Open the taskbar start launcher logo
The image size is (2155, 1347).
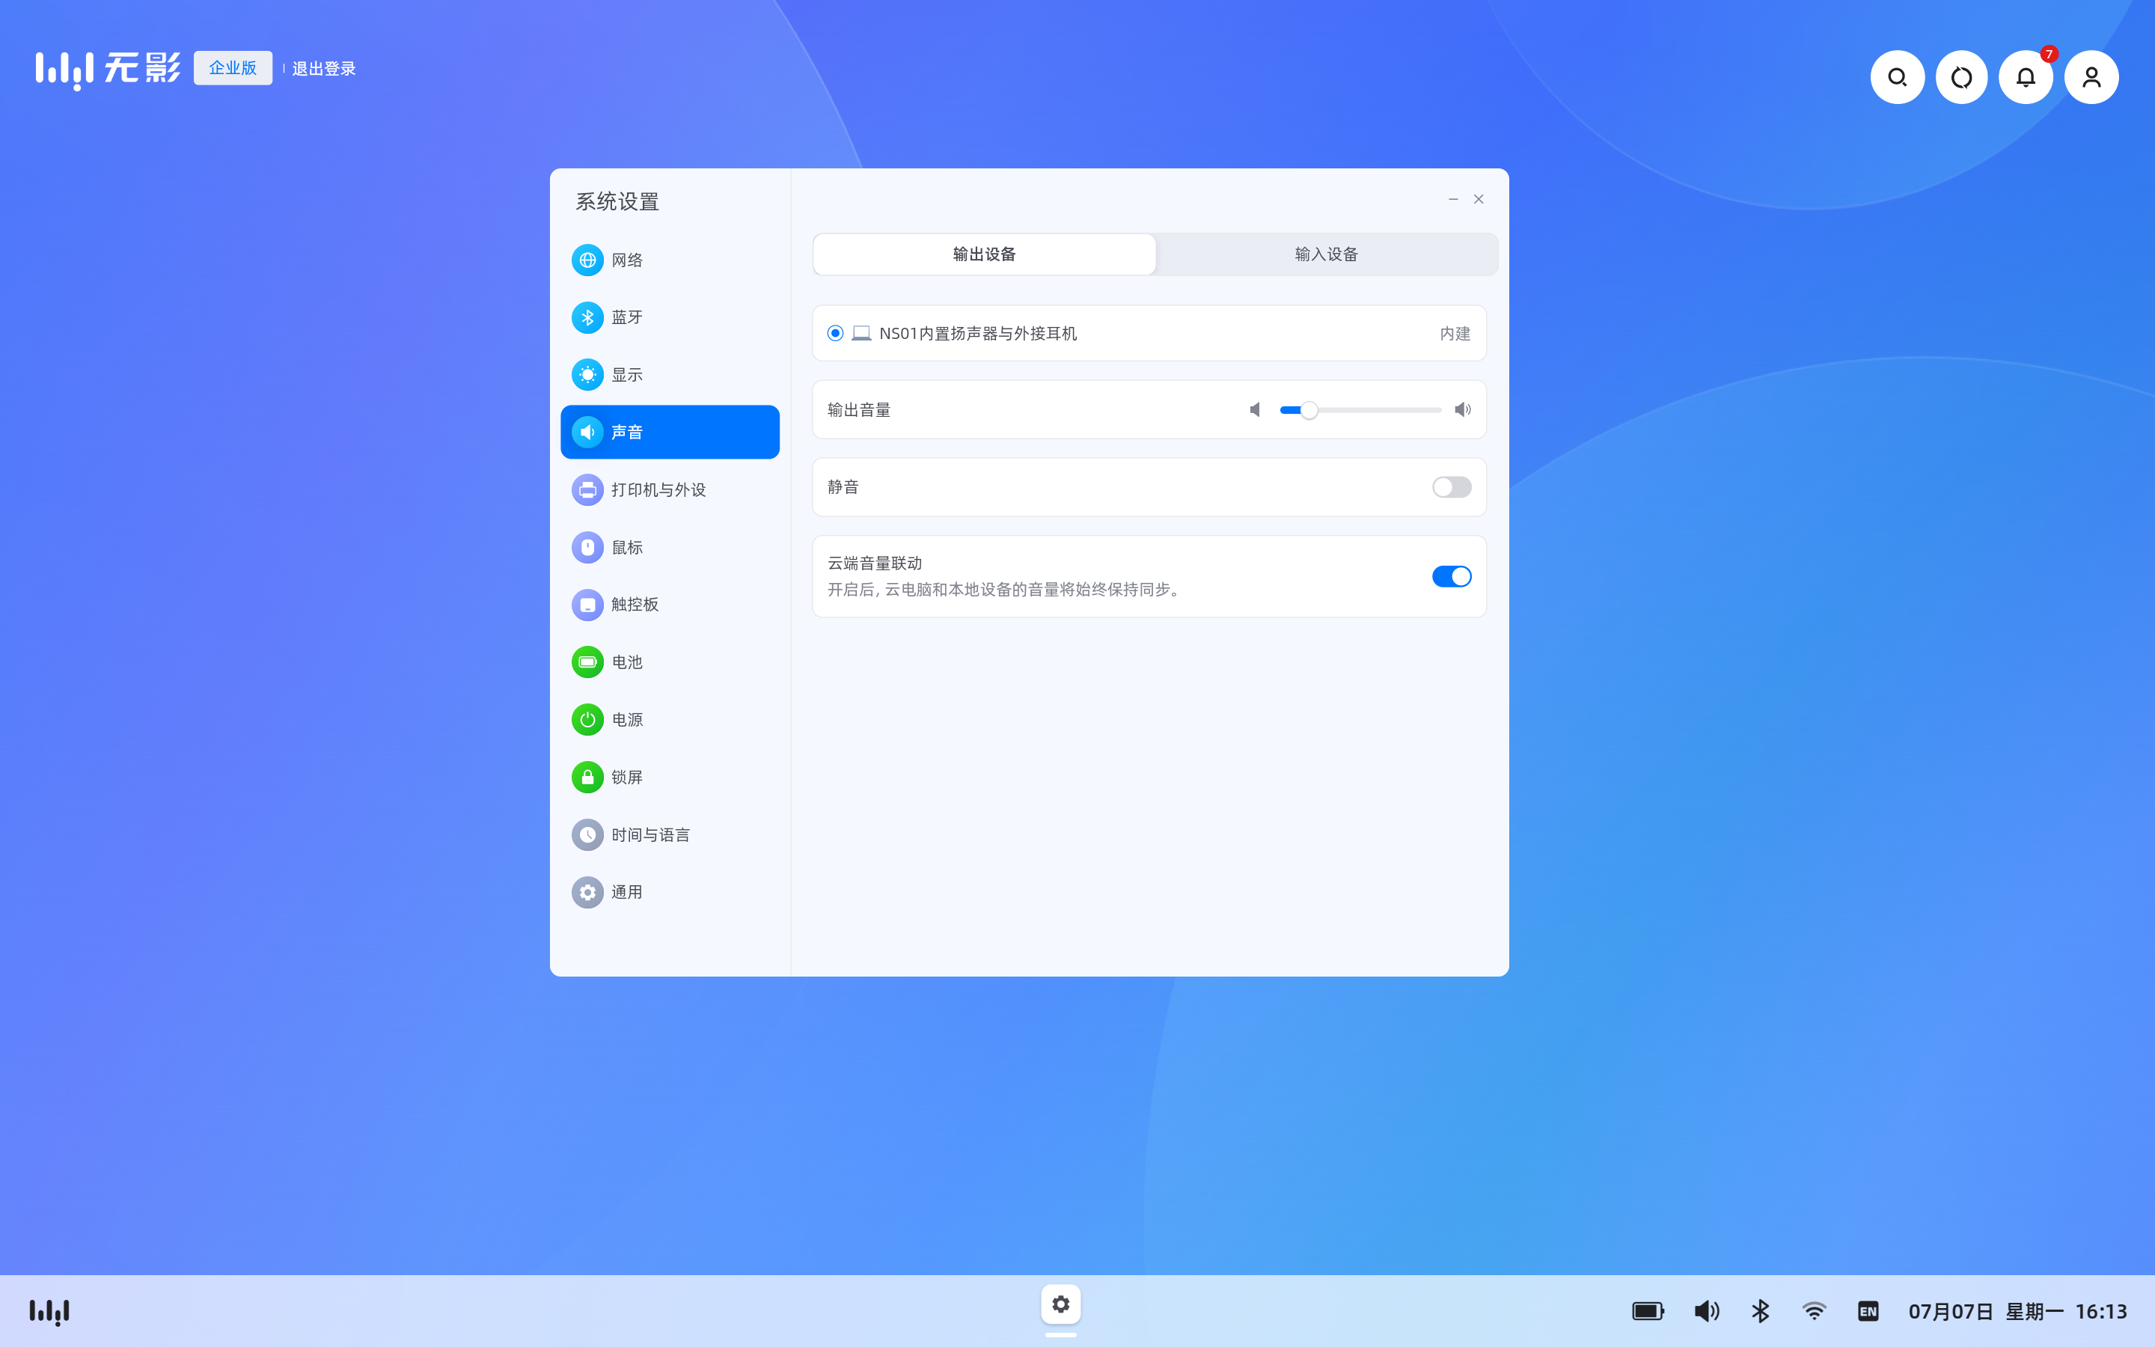pos(49,1311)
